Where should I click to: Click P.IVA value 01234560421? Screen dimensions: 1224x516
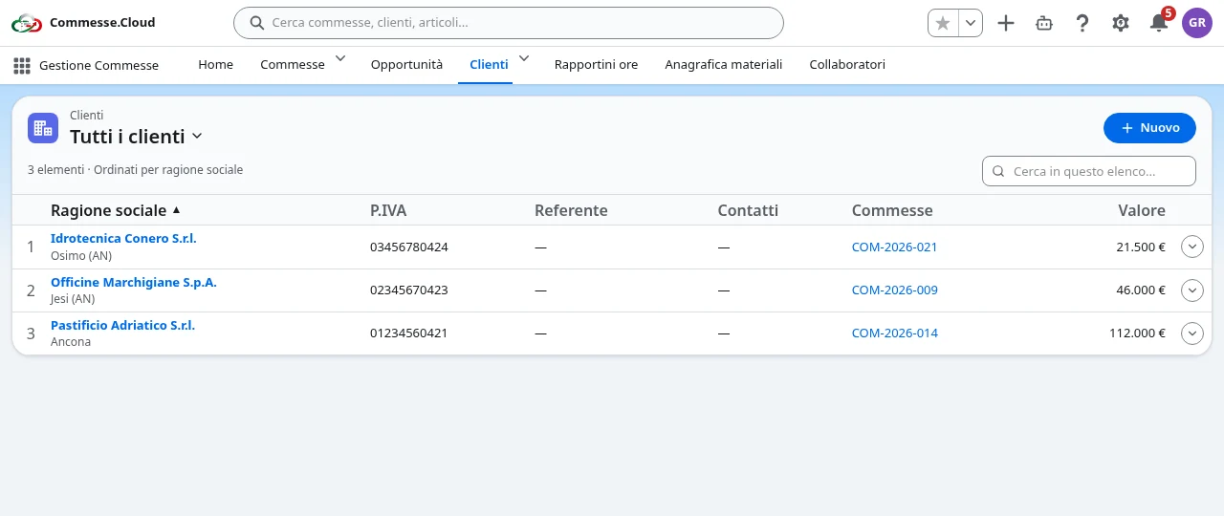[409, 333]
